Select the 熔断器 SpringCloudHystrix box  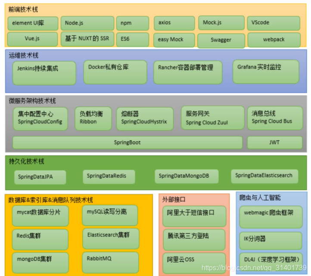click(145, 119)
